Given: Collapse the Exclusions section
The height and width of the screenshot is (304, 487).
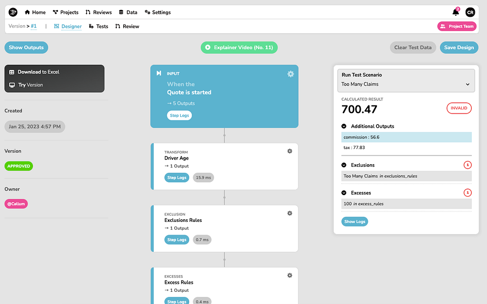Looking at the screenshot, I should coord(344,165).
